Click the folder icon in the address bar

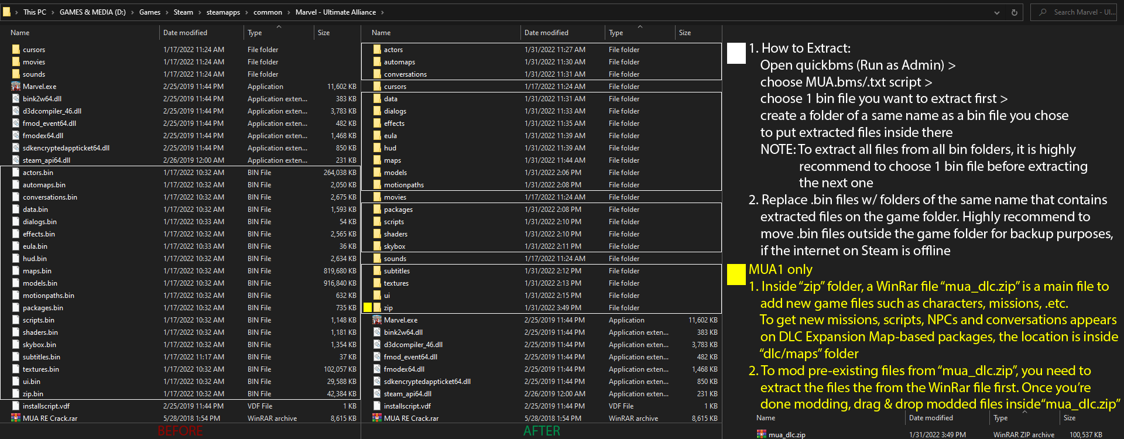[6, 12]
